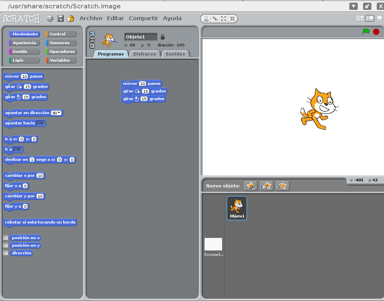
Task: Click the window menu triangle in title bar
Action: [354, 6]
